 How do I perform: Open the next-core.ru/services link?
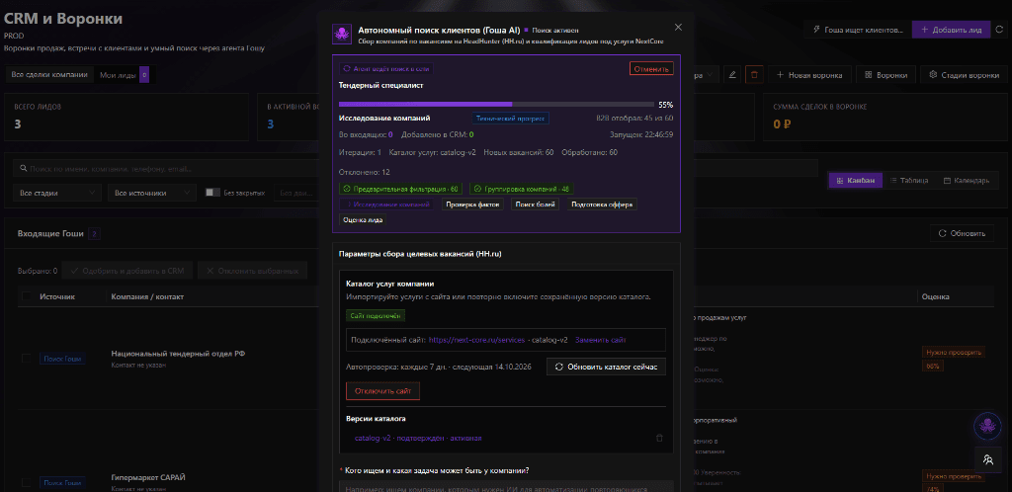(475, 340)
